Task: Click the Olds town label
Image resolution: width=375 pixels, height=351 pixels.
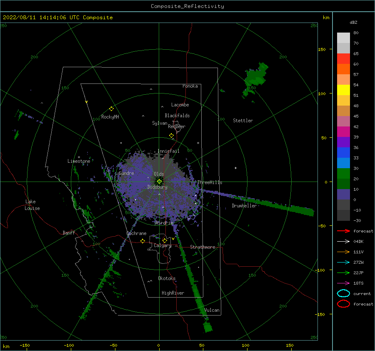Action: click(x=159, y=174)
